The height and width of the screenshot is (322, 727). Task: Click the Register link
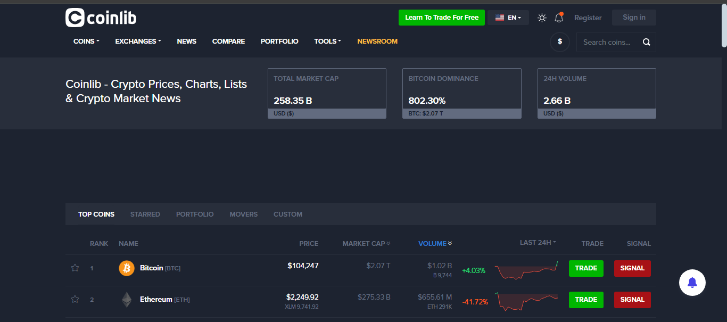[588, 18]
